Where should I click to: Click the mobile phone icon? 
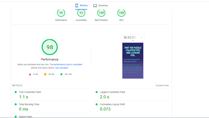(77, 6)
